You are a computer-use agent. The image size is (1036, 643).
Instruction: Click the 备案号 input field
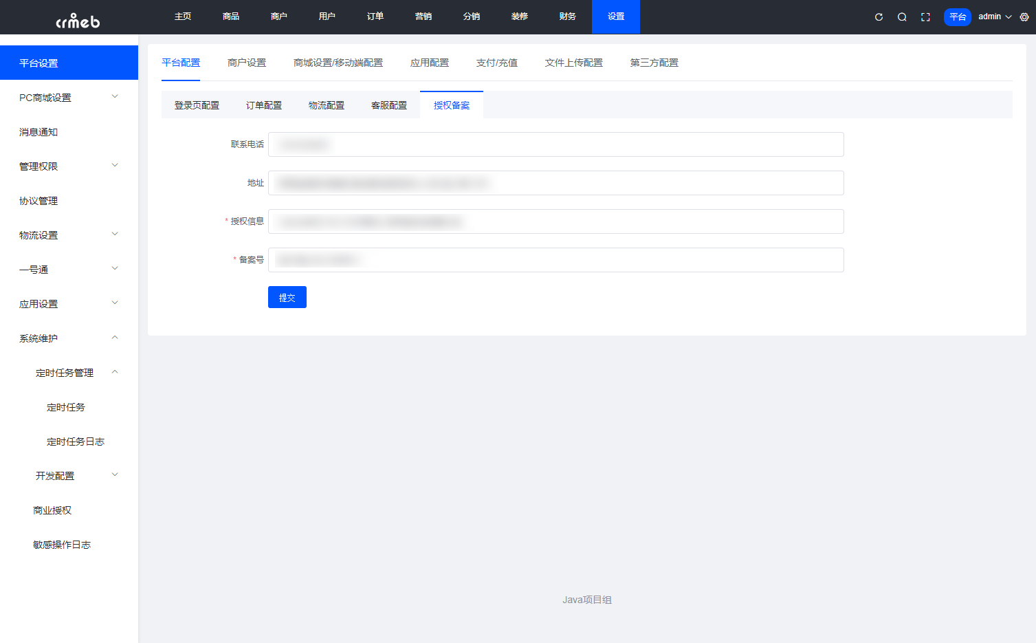point(555,259)
